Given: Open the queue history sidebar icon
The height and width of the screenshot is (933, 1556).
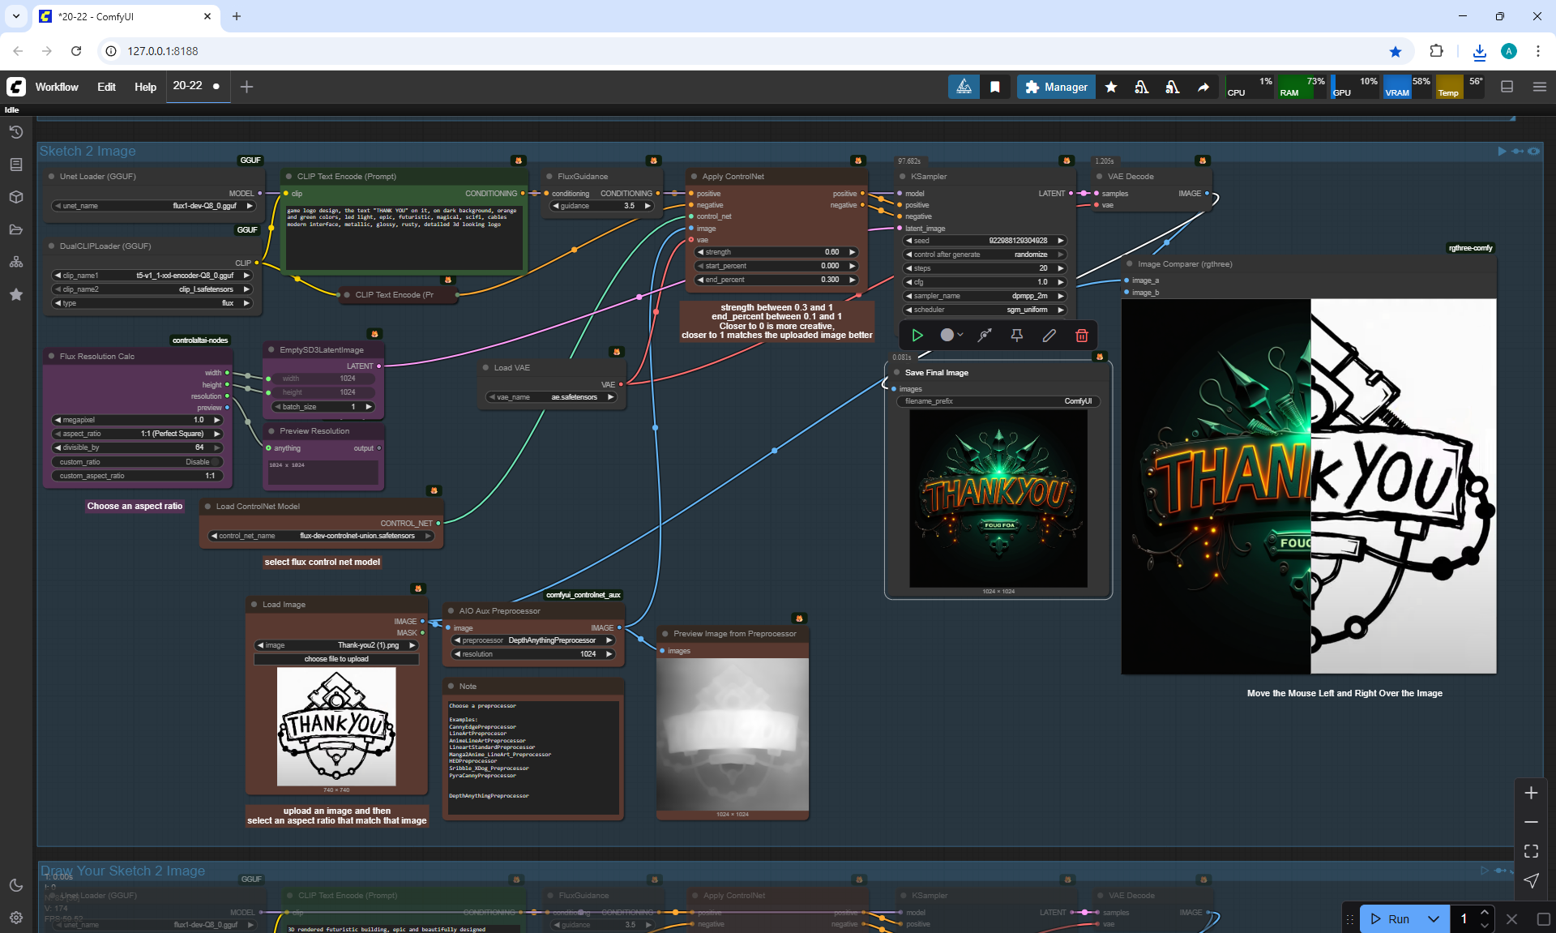Looking at the screenshot, I should pyautogui.click(x=16, y=132).
